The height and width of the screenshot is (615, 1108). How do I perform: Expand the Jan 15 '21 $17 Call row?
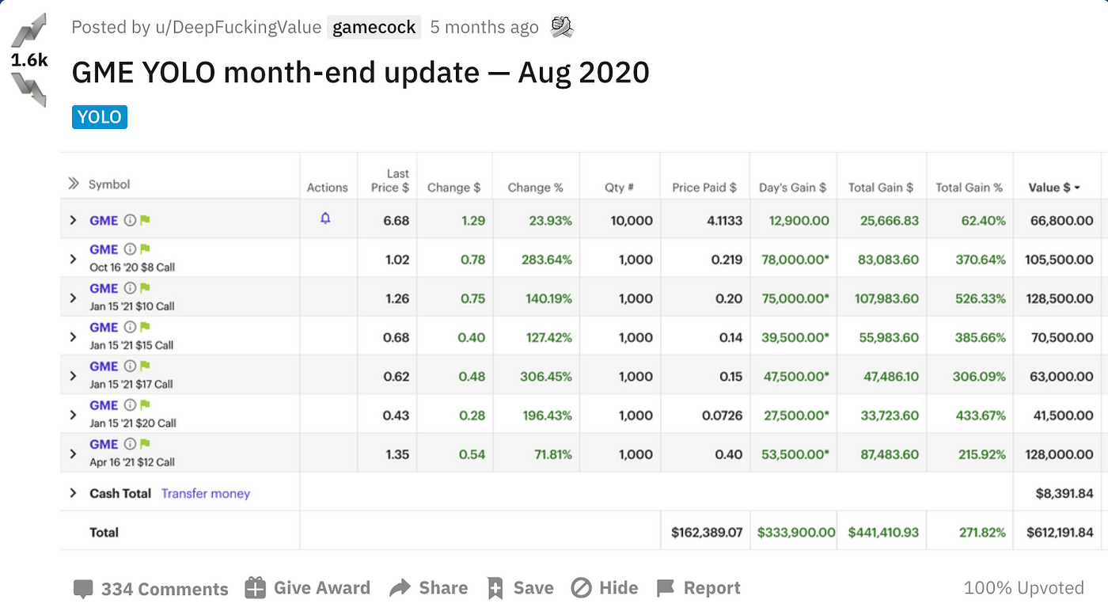(74, 375)
